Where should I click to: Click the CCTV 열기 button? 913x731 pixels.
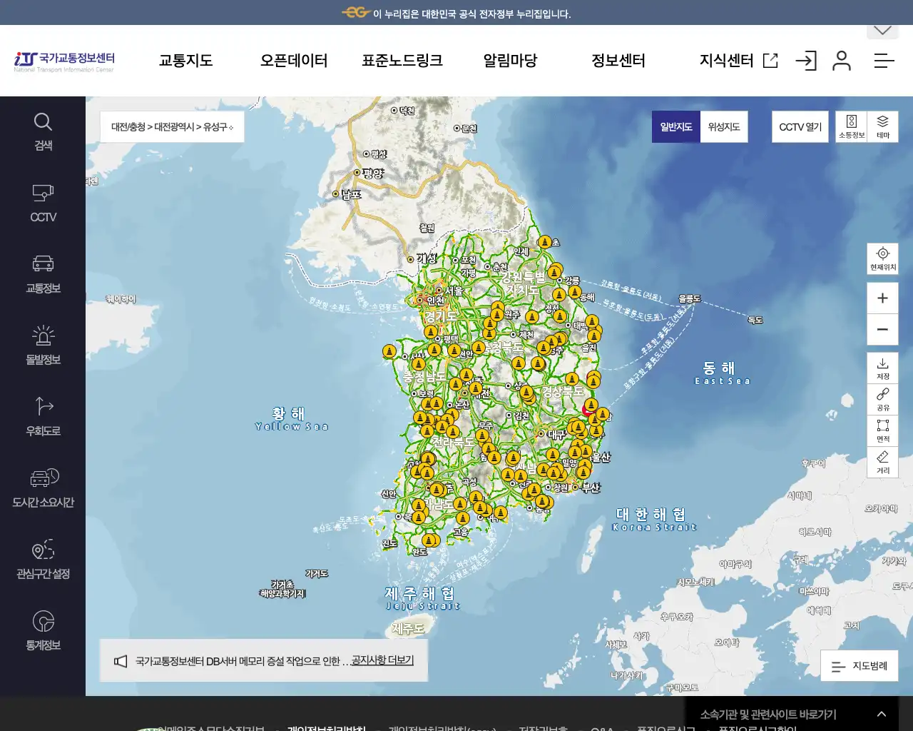pyautogui.click(x=800, y=126)
